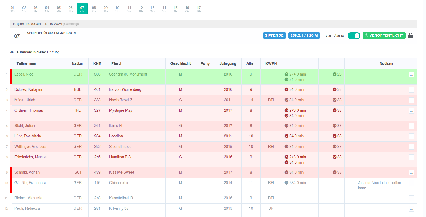Click red icon next to 33 for Schmid
426x217 pixels.
click(334, 172)
